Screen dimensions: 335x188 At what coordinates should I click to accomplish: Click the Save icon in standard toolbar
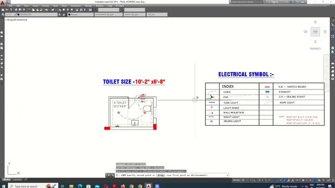11,10
